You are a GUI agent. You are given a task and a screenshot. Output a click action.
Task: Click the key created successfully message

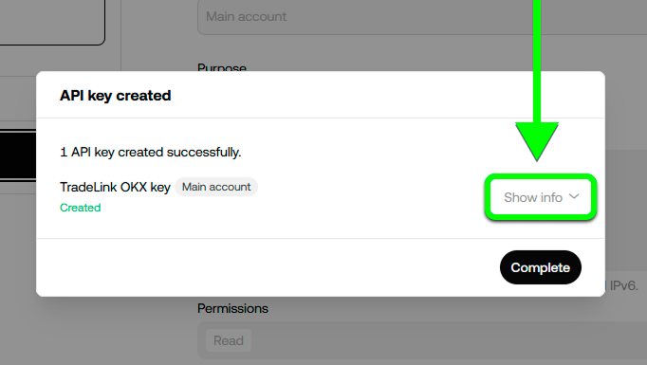(150, 153)
